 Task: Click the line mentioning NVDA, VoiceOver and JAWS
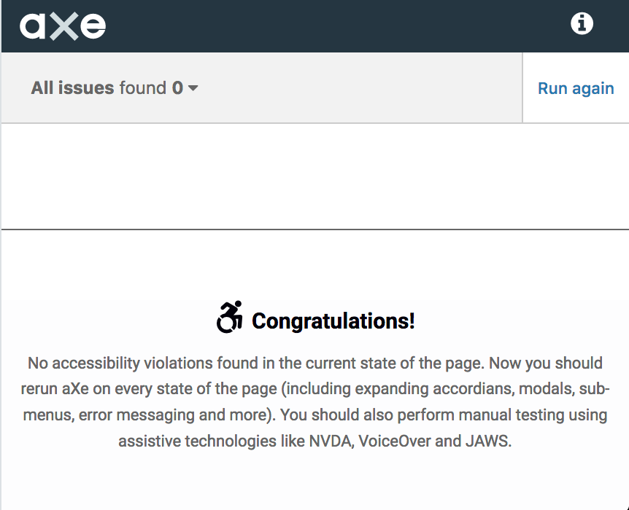click(315, 441)
